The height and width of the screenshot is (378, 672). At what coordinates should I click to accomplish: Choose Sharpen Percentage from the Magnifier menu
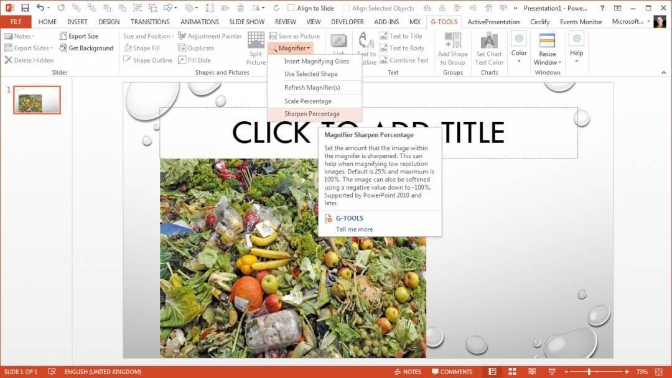[x=314, y=114]
